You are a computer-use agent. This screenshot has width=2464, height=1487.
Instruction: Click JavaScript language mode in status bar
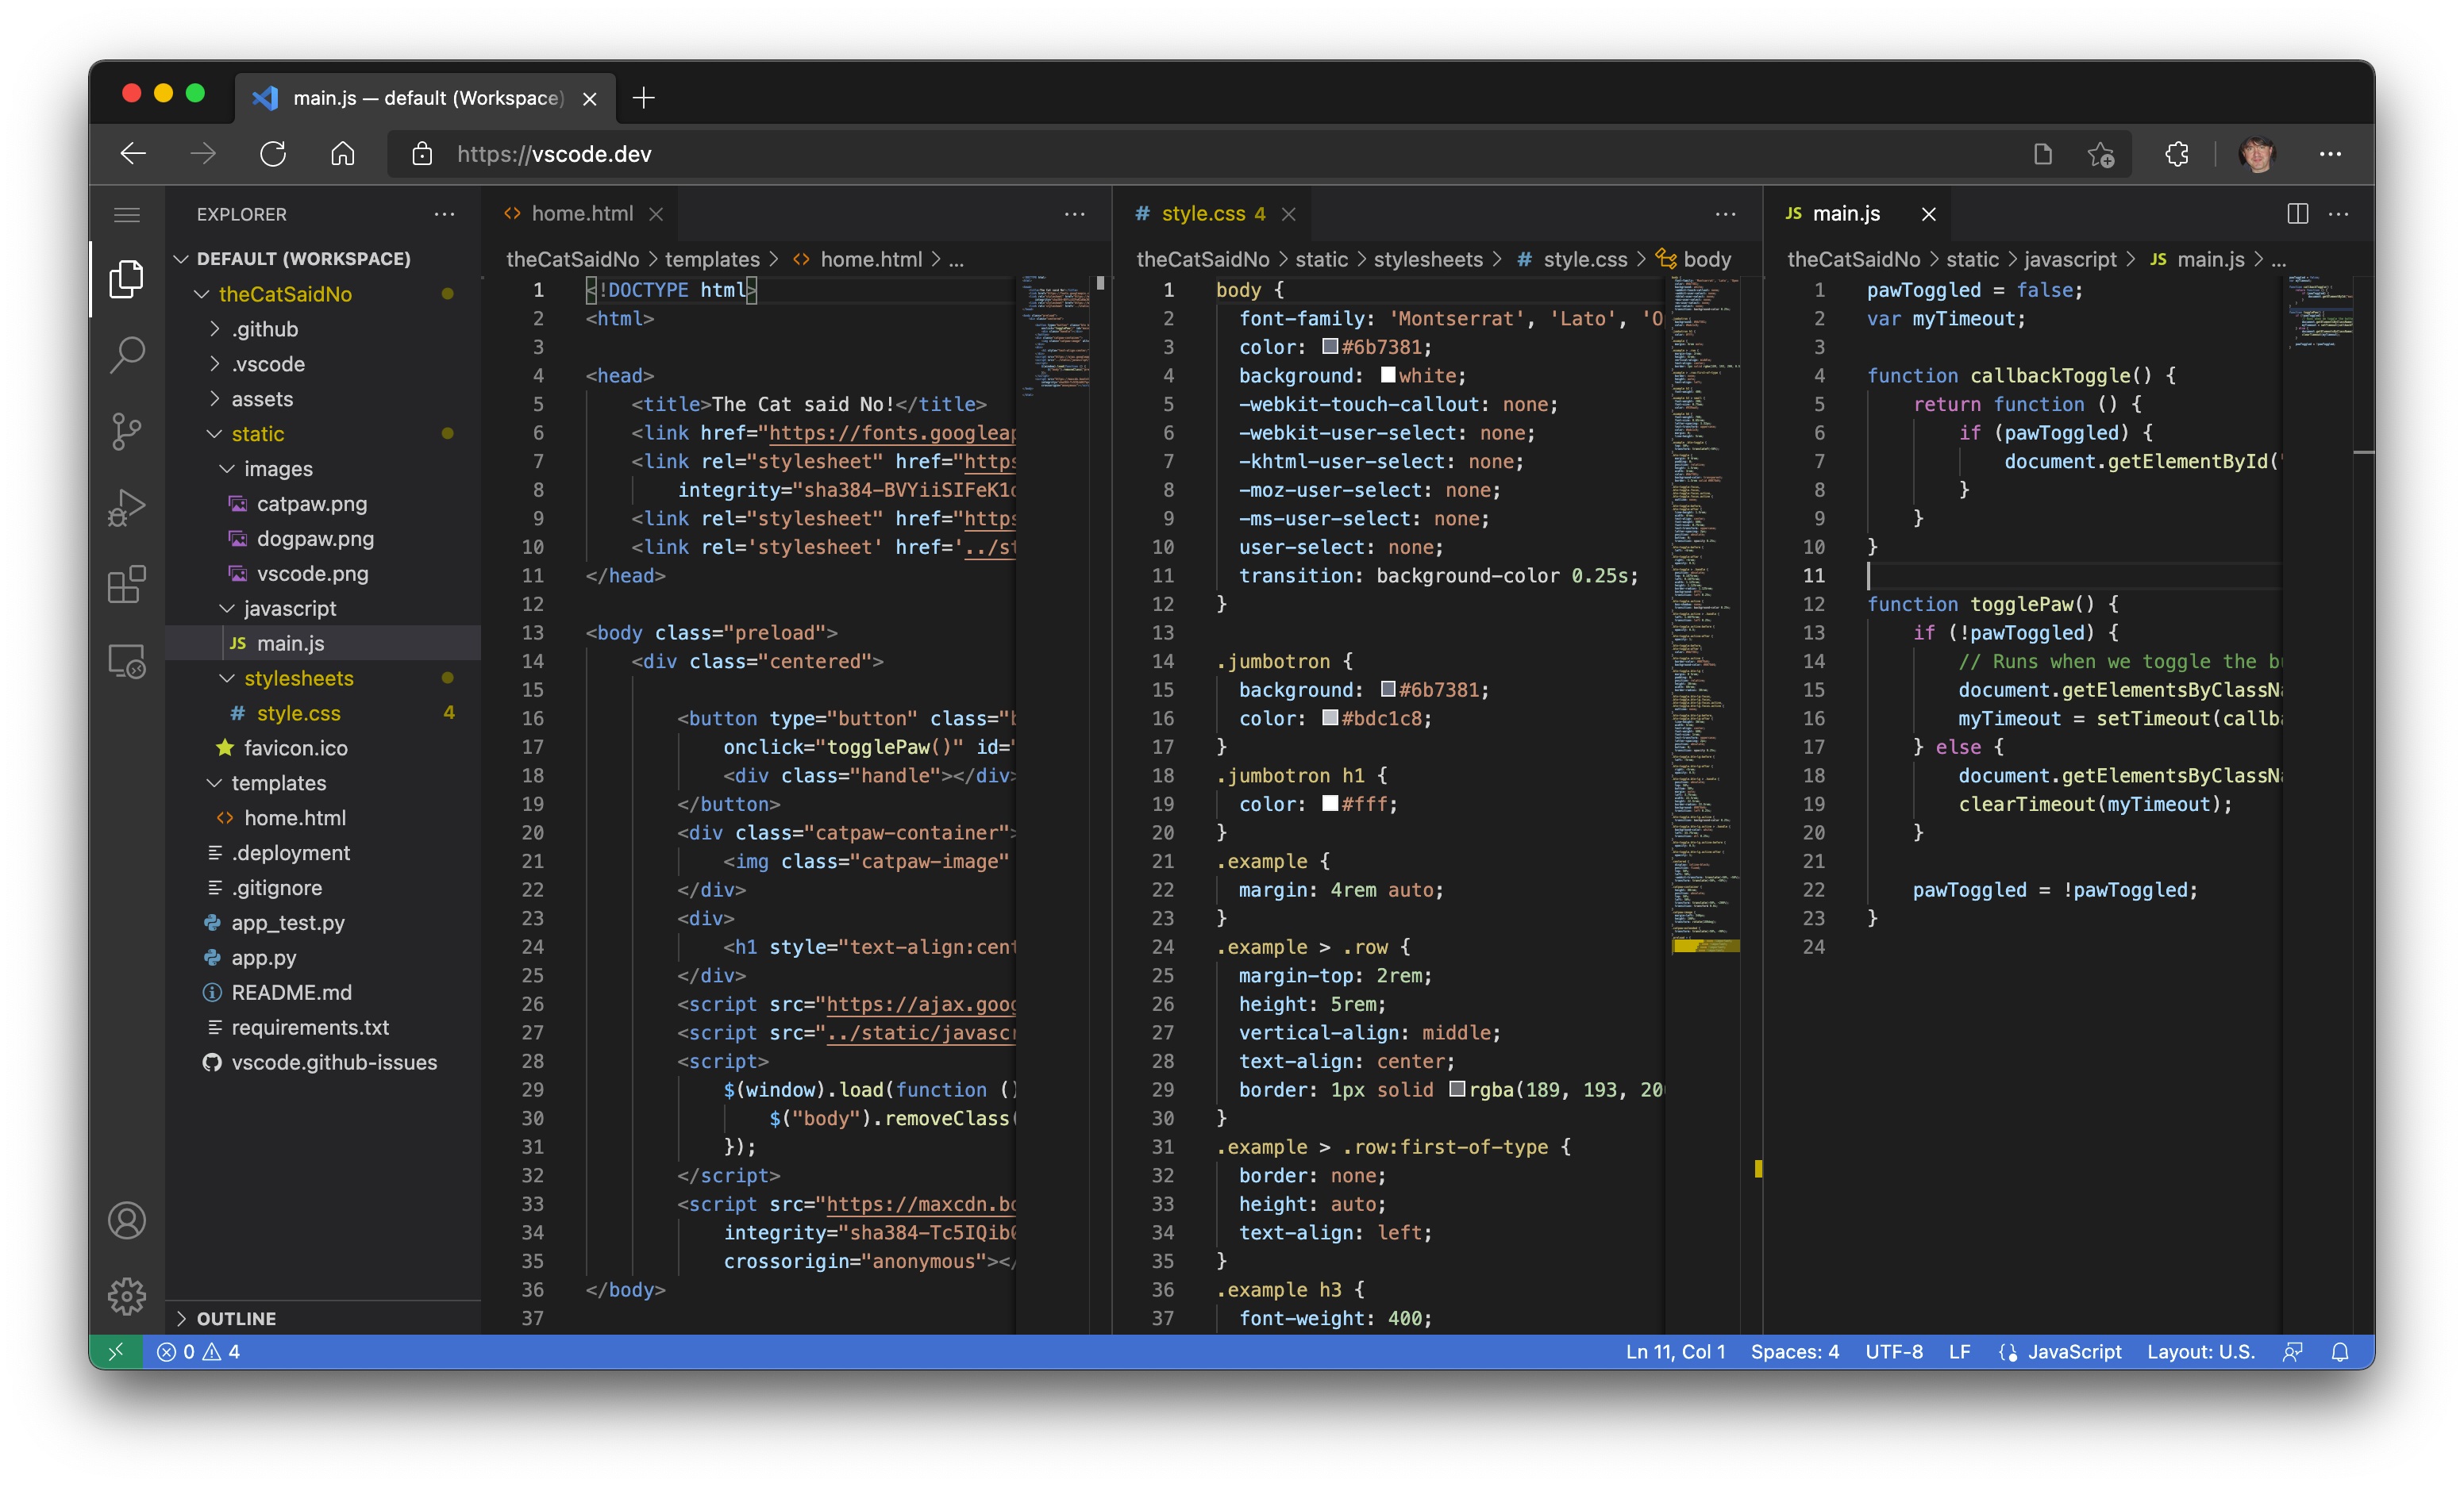[x=2074, y=1351]
